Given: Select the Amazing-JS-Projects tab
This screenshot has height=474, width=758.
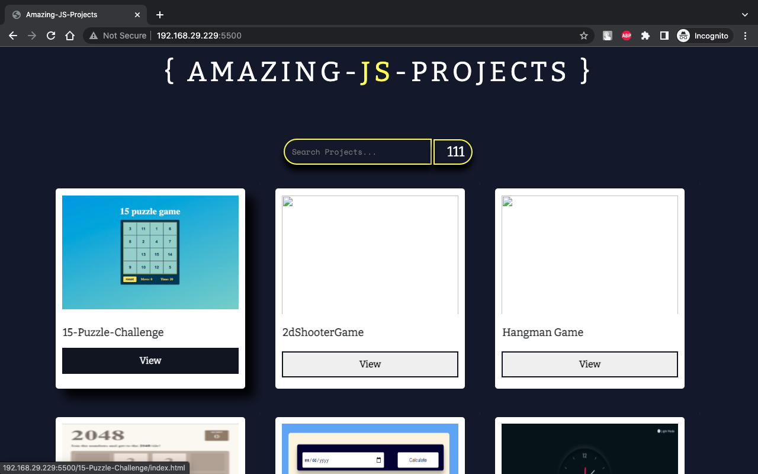Looking at the screenshot, I should 71,14.
